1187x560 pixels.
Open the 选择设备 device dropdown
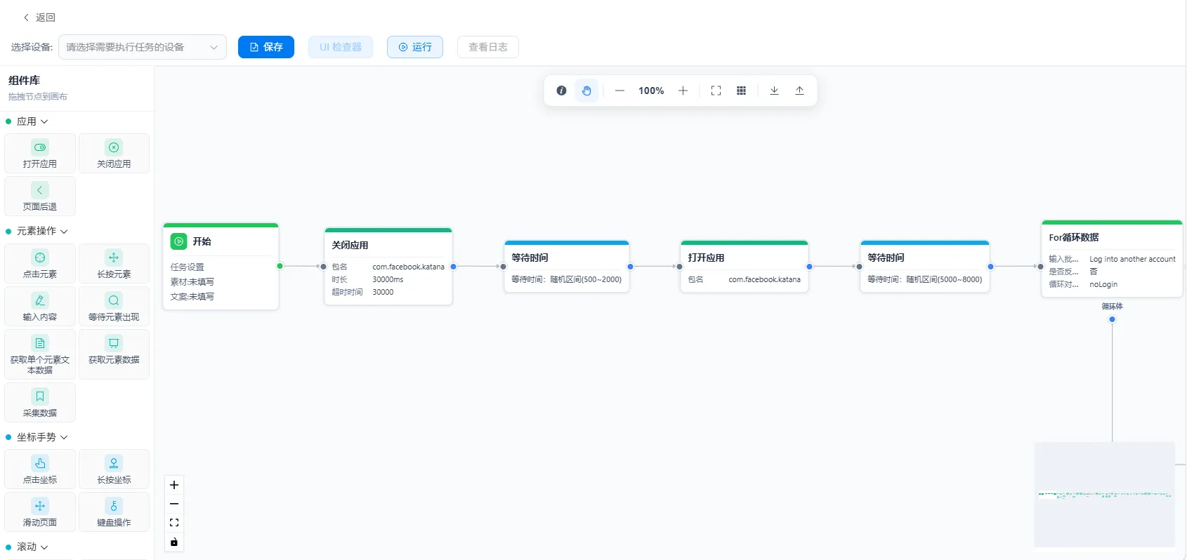[143, 47]
